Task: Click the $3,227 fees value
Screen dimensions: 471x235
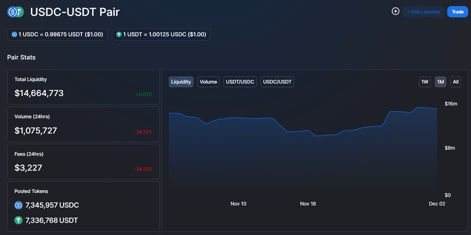Action: click(x=28, y=168)
